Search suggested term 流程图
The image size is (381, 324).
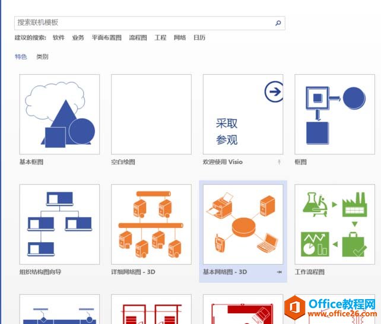pyautogui.click(x=138, y=37)
